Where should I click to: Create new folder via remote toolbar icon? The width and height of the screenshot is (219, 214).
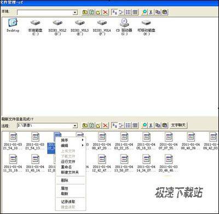(x=98, y=126)
